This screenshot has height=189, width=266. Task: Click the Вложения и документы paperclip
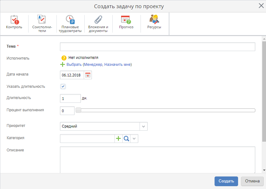[x=98, y=20]
